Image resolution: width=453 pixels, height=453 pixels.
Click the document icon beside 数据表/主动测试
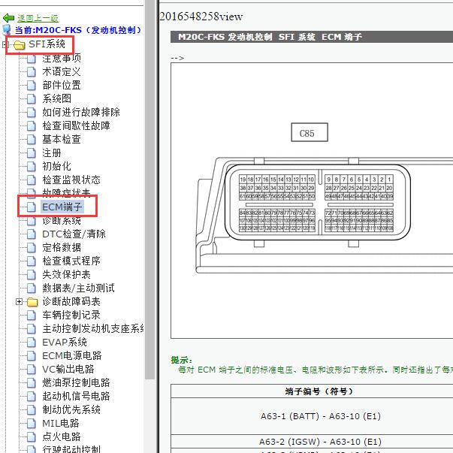[x=32, y=288]
